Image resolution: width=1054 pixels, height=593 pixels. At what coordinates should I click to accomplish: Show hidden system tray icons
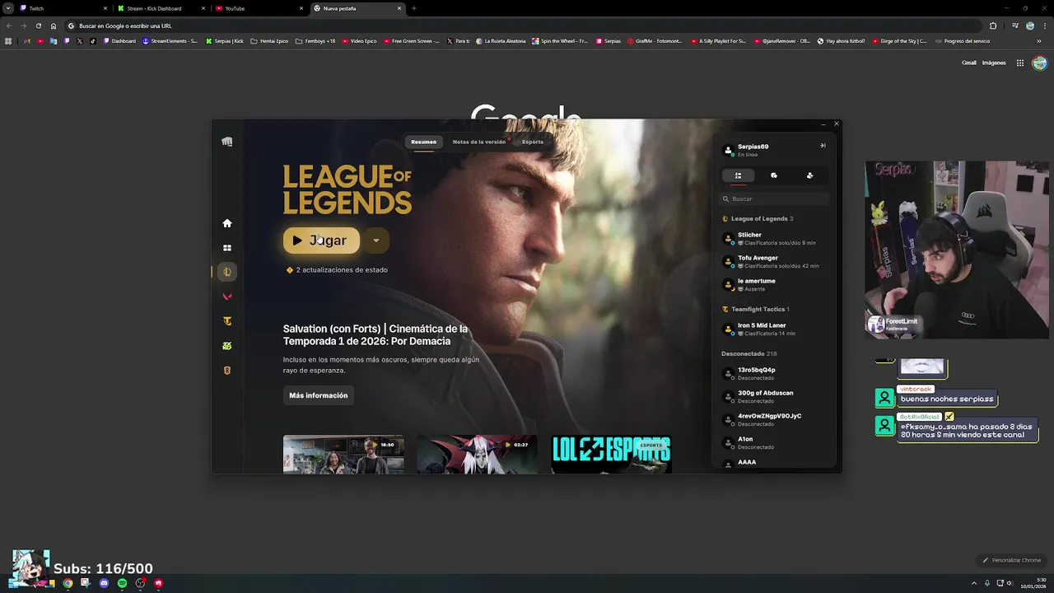[x=975, y=583]
